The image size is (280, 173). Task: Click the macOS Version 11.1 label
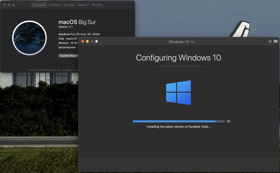(66, 27)
